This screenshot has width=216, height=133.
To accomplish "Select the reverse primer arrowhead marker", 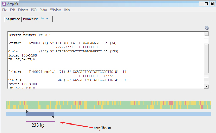I will coord(53,117).
